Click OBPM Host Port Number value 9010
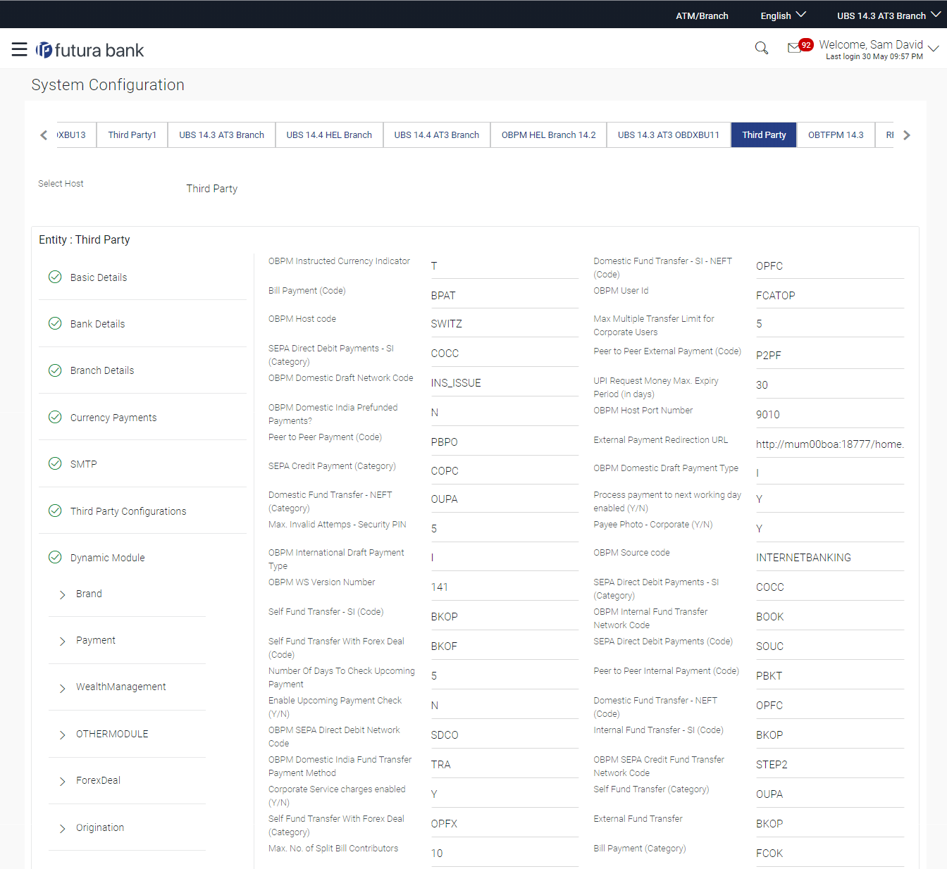 tap(830, 415)
